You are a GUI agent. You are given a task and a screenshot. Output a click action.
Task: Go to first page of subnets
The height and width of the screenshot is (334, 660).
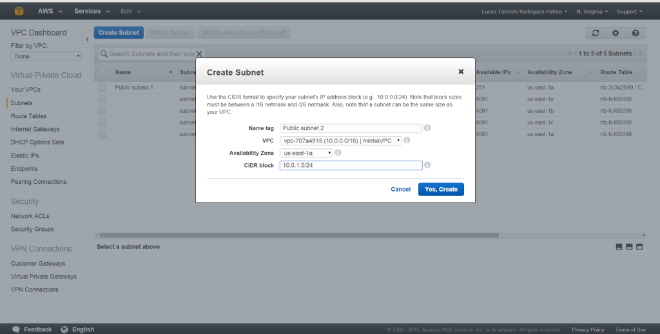[x=570, y=54]
